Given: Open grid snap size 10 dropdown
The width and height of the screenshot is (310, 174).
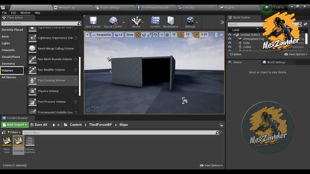Looking at the screenshot, I should click(x=174, y=35).
